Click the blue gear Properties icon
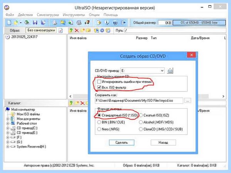The height and width of the screenshot is (173, 231). click(102, 30)
